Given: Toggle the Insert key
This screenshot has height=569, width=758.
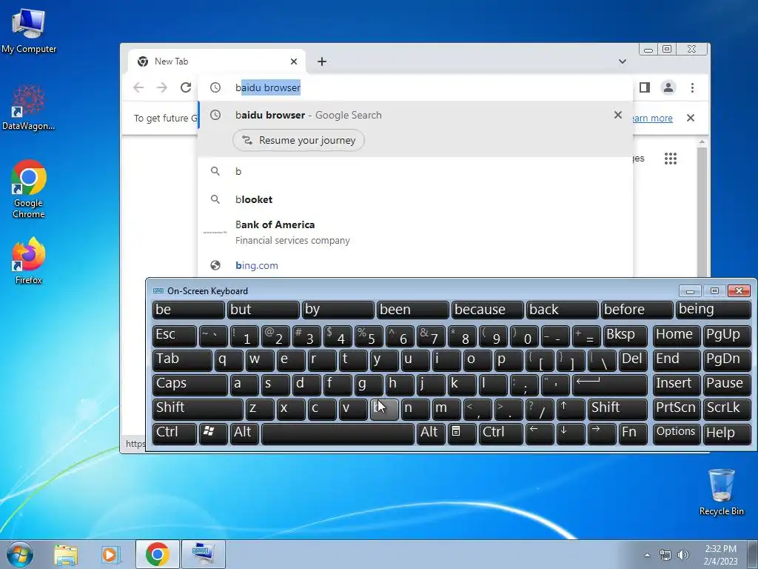Looking at the screenshot, I should point(677,385).
